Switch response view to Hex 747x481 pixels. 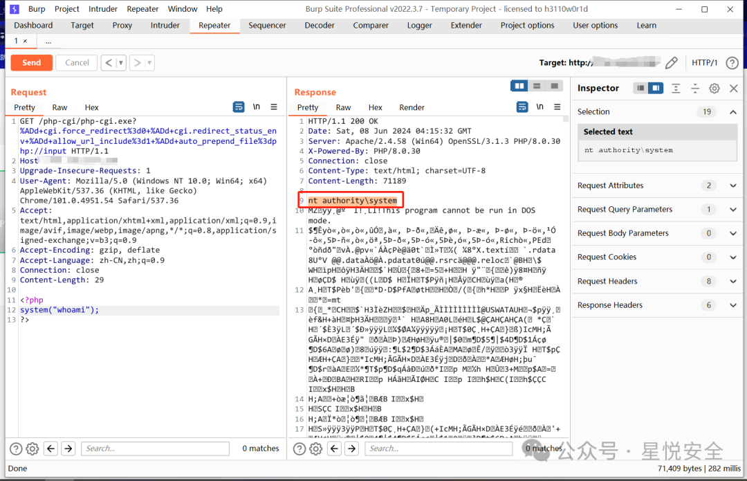375,107
